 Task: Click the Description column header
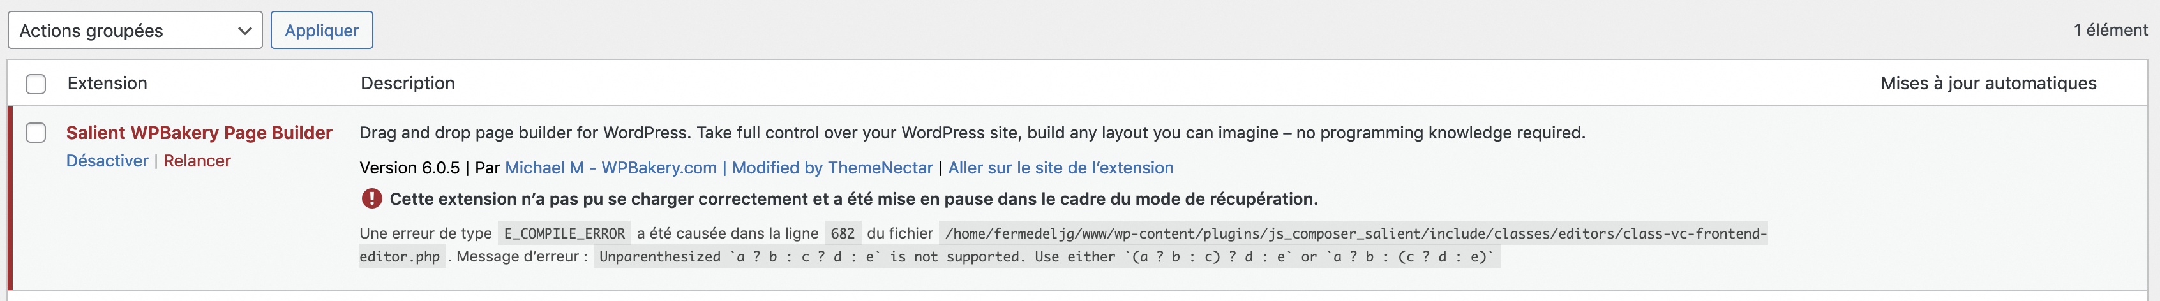407,83
